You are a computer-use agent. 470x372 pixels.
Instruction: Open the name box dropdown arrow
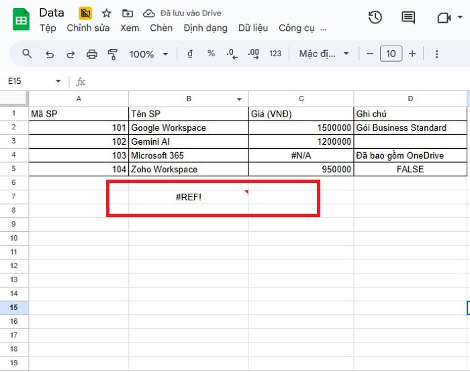(x=58, y=81)
